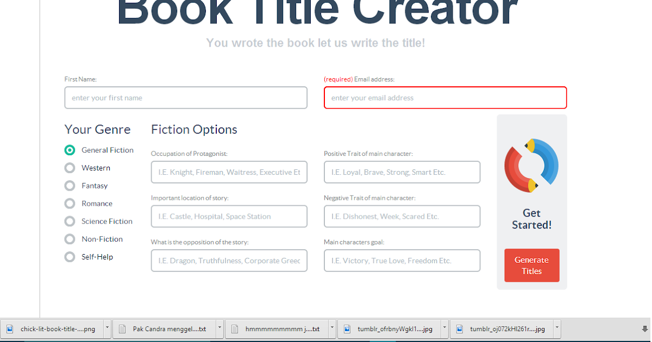Open dropdown for chick-lit-book-title png download
652x342 pixels.
[107, 329]
